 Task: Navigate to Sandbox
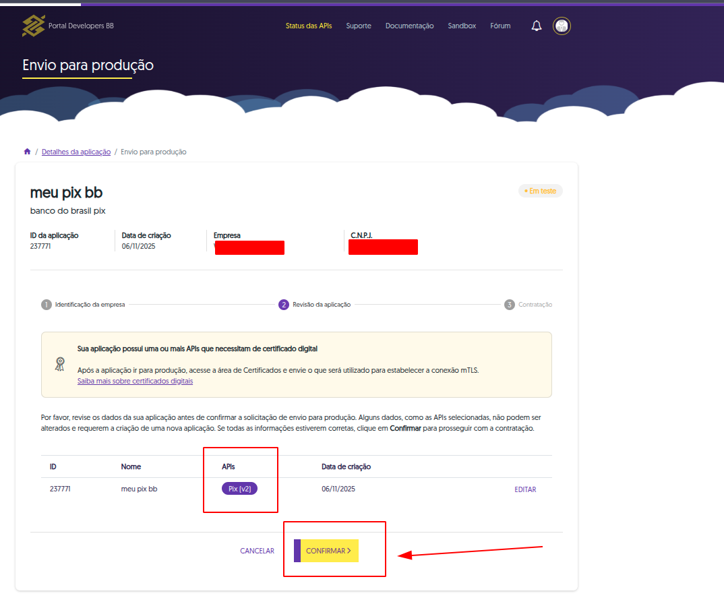(462, 26)
